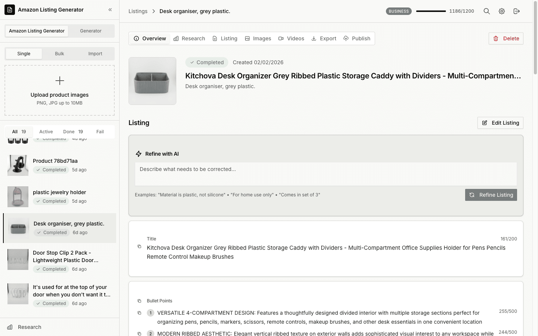The width and height of the screenshot is (538, 336).
Task: Open the Export tab
Action: tap(324, 38)
